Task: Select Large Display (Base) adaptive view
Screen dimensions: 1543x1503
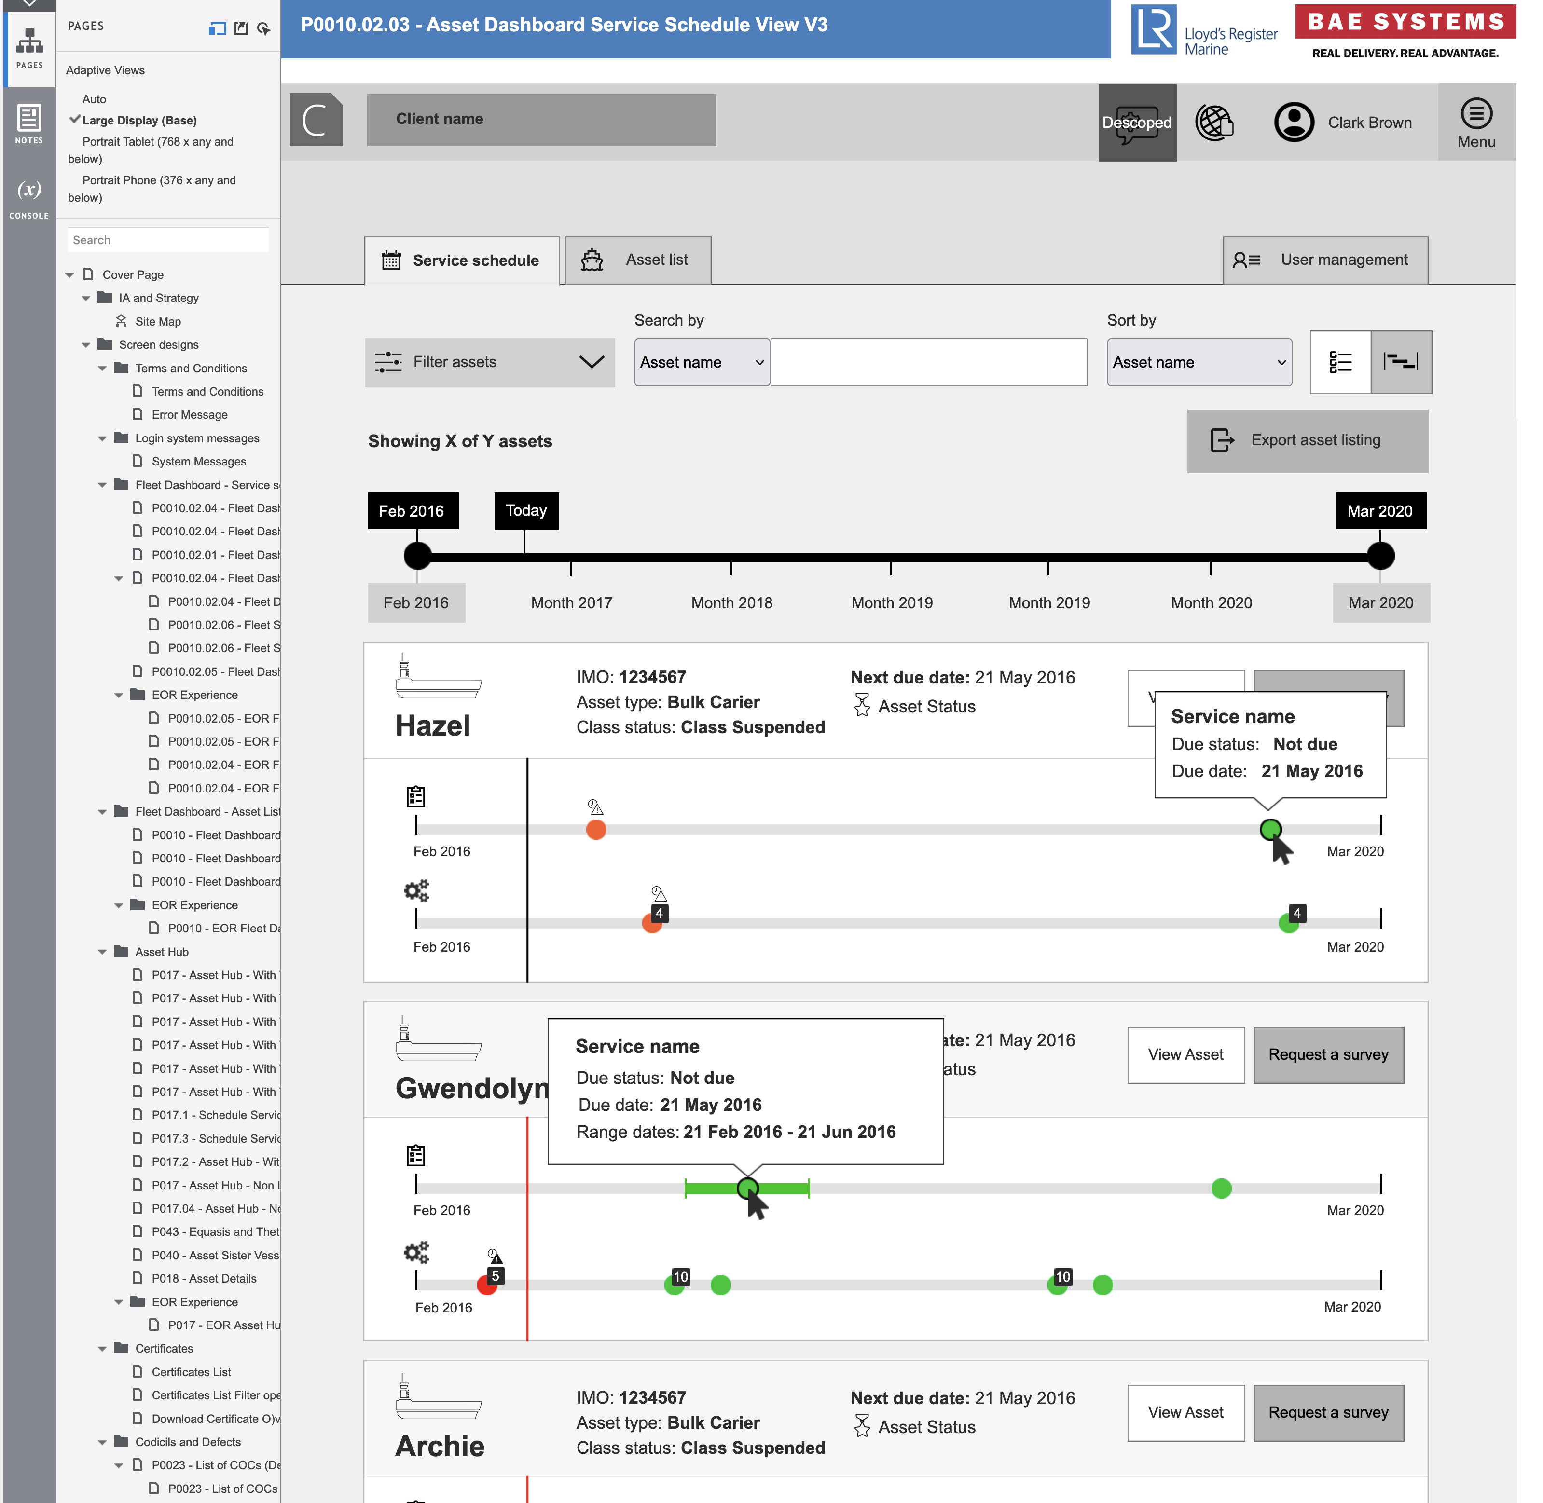Action: pos(139,120)
